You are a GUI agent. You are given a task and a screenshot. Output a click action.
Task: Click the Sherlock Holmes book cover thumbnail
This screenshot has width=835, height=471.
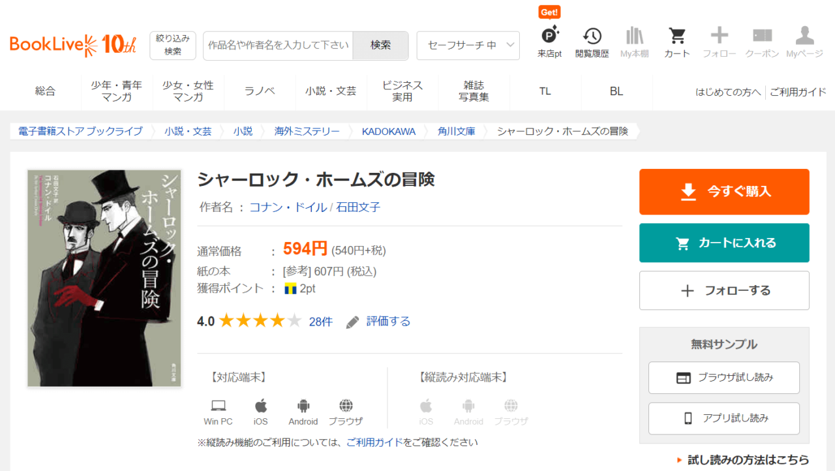point(104,279)
